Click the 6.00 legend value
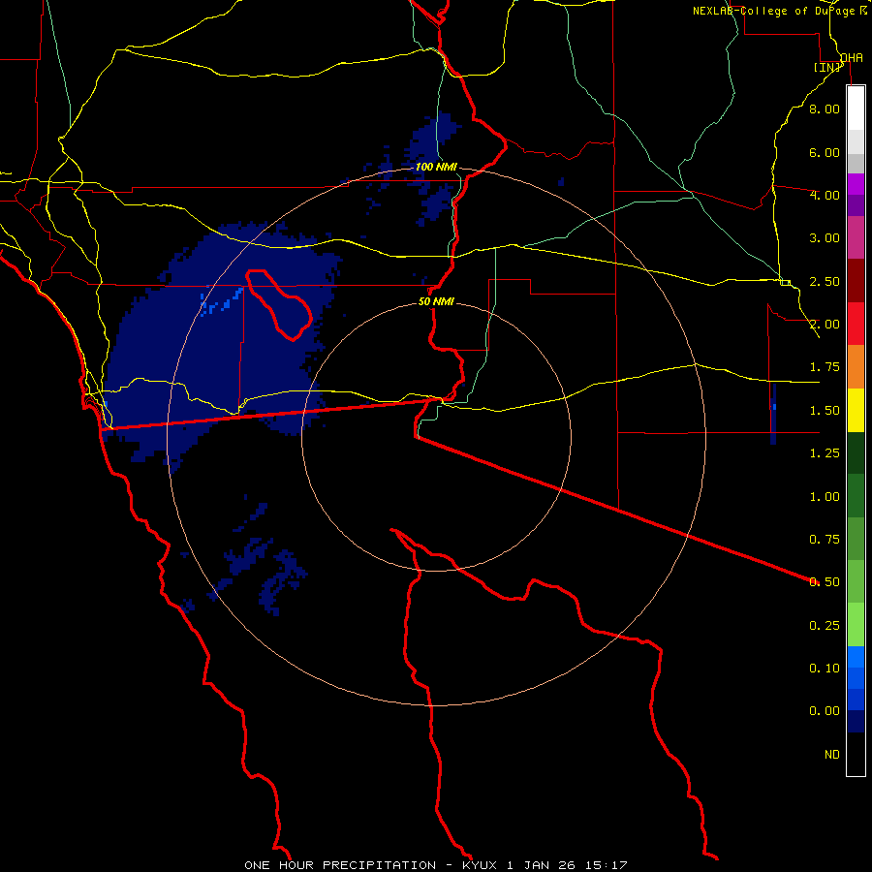 pos(825,152)
